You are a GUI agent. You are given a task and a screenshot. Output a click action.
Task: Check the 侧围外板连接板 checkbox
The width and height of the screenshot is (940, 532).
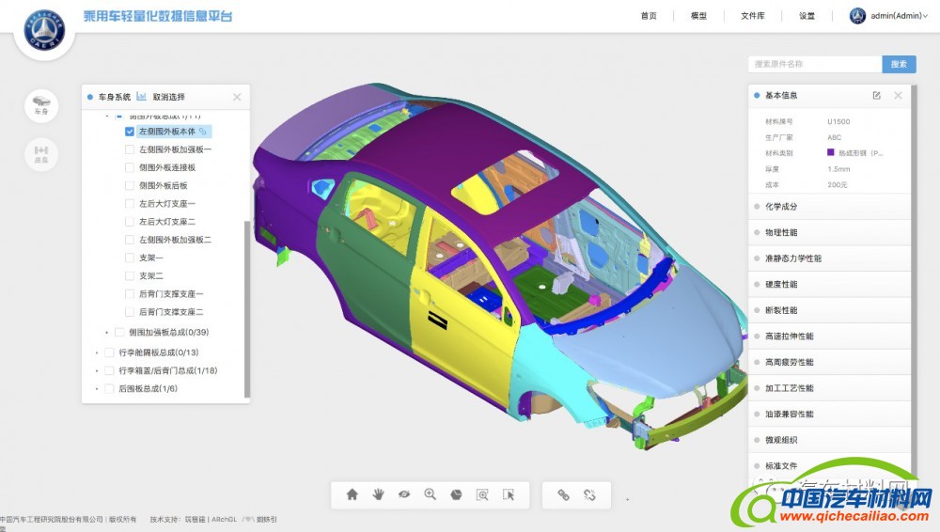pyautogui.click(x=130, y=167)
